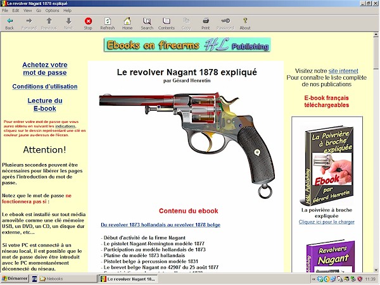The image size is (380, 285).
Task: Click 'Participation au modèle hollandais de 1873' line
Action: (x=154, y=250)
